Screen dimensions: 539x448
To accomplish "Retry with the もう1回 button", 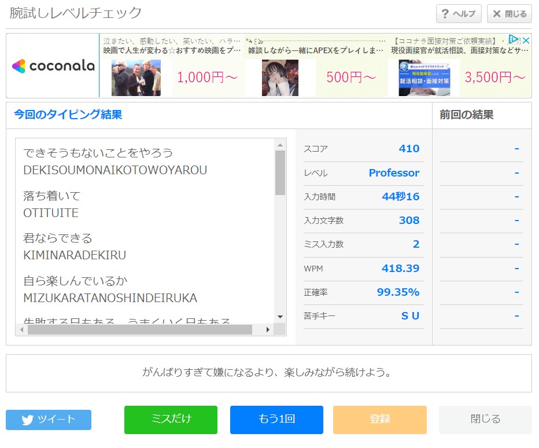I will coord(276,420).
